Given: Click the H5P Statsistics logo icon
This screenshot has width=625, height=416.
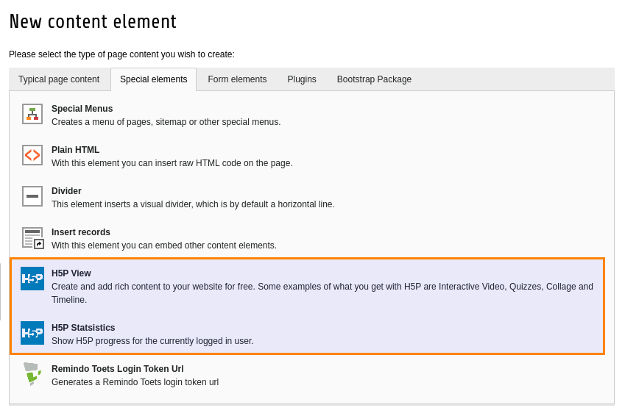Looking at the screenshot, I should tap(32, 333).
